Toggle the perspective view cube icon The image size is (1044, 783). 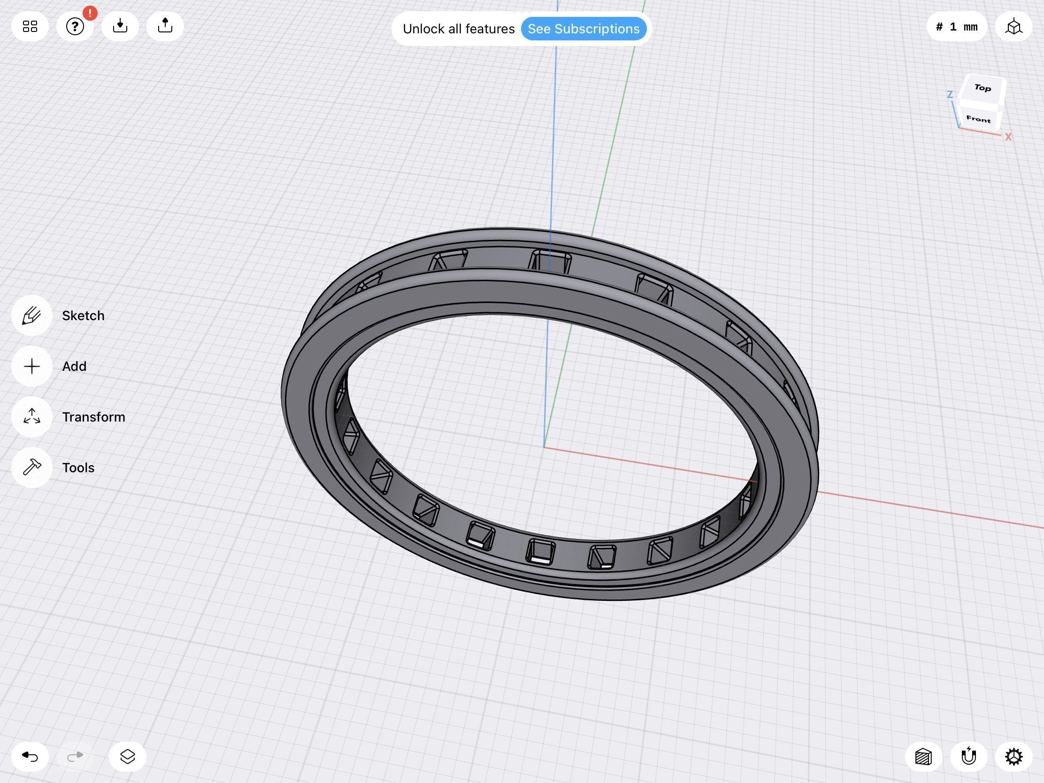coord(1013,27)
